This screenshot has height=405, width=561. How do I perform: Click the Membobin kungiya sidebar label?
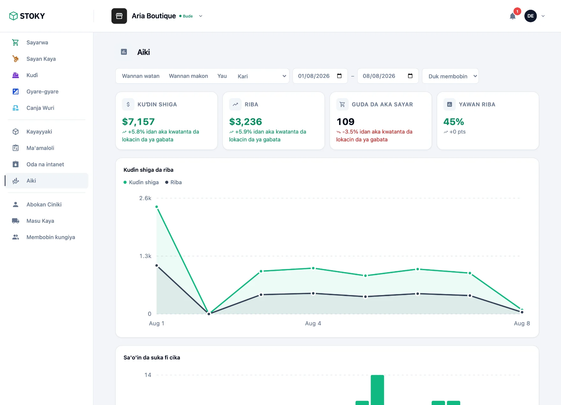click(x=51, y=237)
